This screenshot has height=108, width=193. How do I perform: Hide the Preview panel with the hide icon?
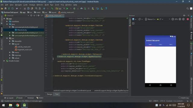pos(188,16)
